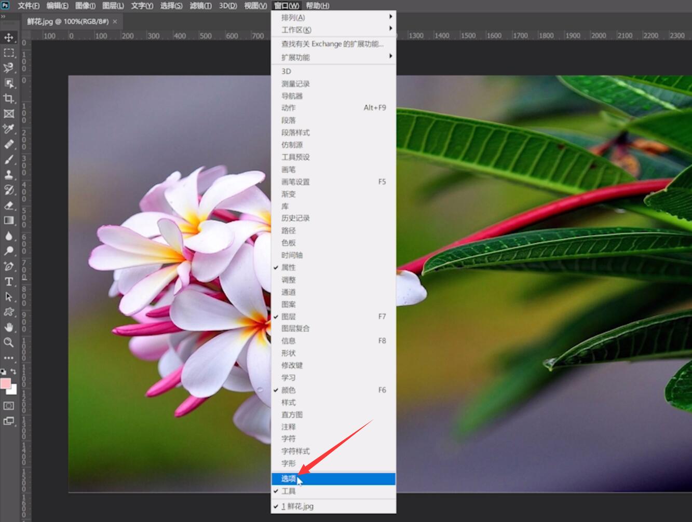Expand the 工作区(K) submenu

click(x=333, y=30)
